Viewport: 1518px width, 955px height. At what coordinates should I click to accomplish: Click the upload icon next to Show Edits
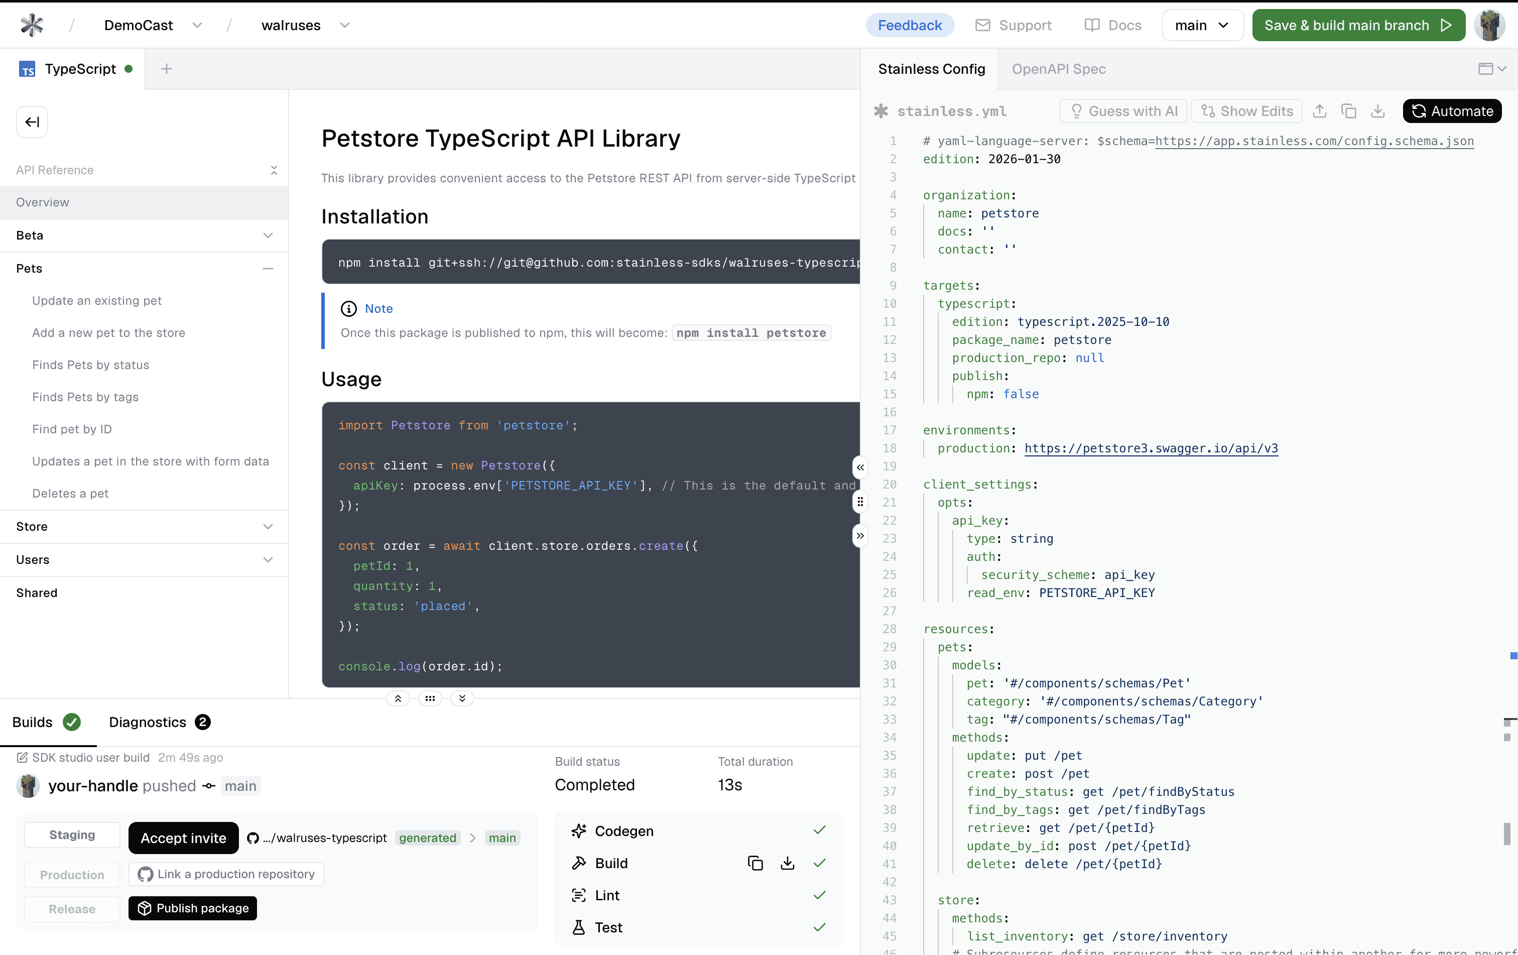click(1319, 111)
